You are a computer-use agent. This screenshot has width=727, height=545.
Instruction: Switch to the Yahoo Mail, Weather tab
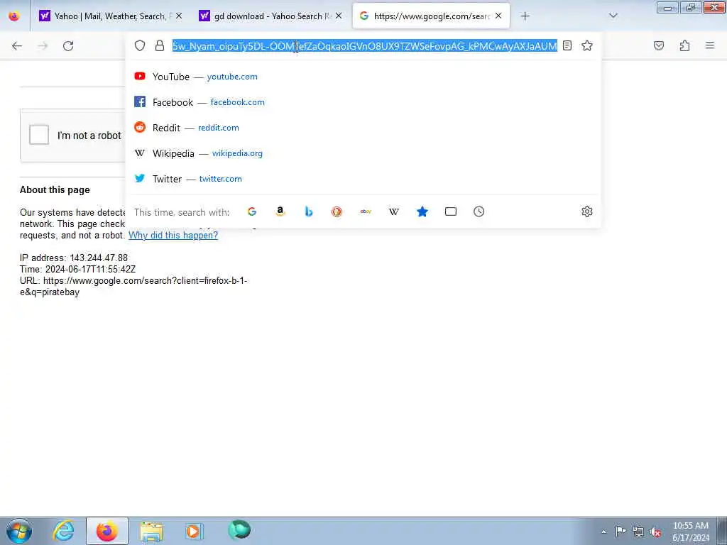111,16
